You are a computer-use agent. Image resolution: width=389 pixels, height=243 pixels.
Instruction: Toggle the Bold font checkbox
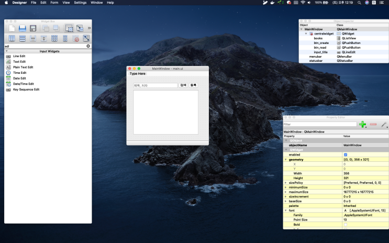(x=346, y=225)
